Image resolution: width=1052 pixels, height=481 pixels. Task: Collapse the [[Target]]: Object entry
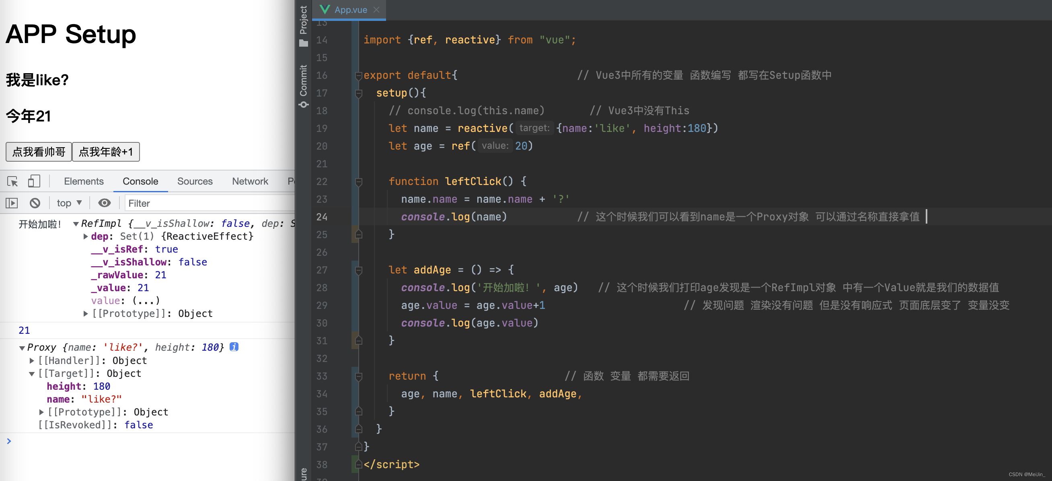pos(32,374)
